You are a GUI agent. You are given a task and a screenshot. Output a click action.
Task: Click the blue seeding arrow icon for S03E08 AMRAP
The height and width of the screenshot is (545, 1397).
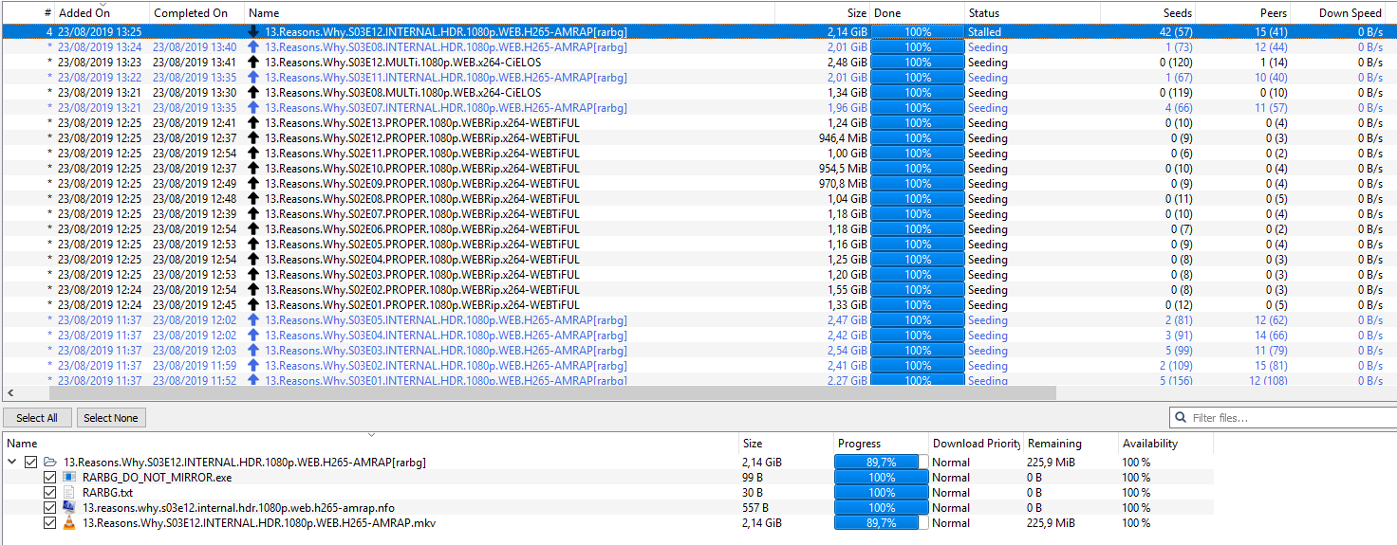pyautogui.click(x=253, y=46)
